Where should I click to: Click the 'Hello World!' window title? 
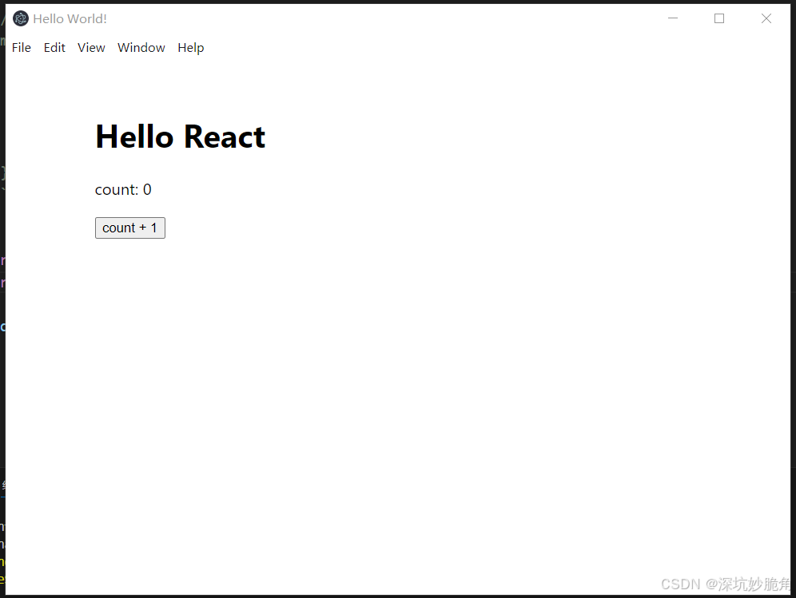70,19
